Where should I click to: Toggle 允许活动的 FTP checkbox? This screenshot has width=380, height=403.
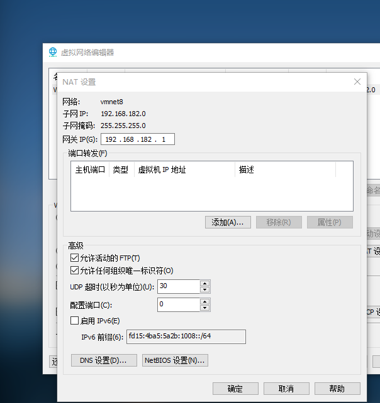(x=74, y=258)
